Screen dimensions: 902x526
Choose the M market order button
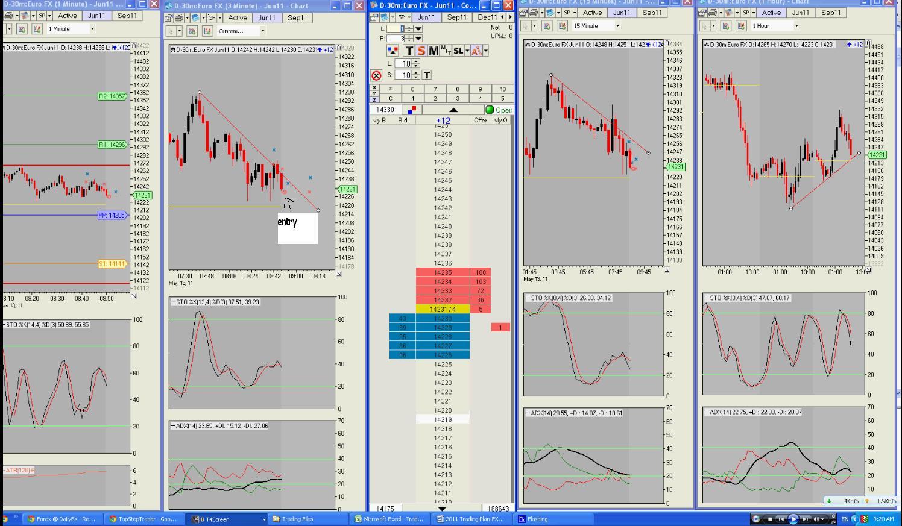433,51
